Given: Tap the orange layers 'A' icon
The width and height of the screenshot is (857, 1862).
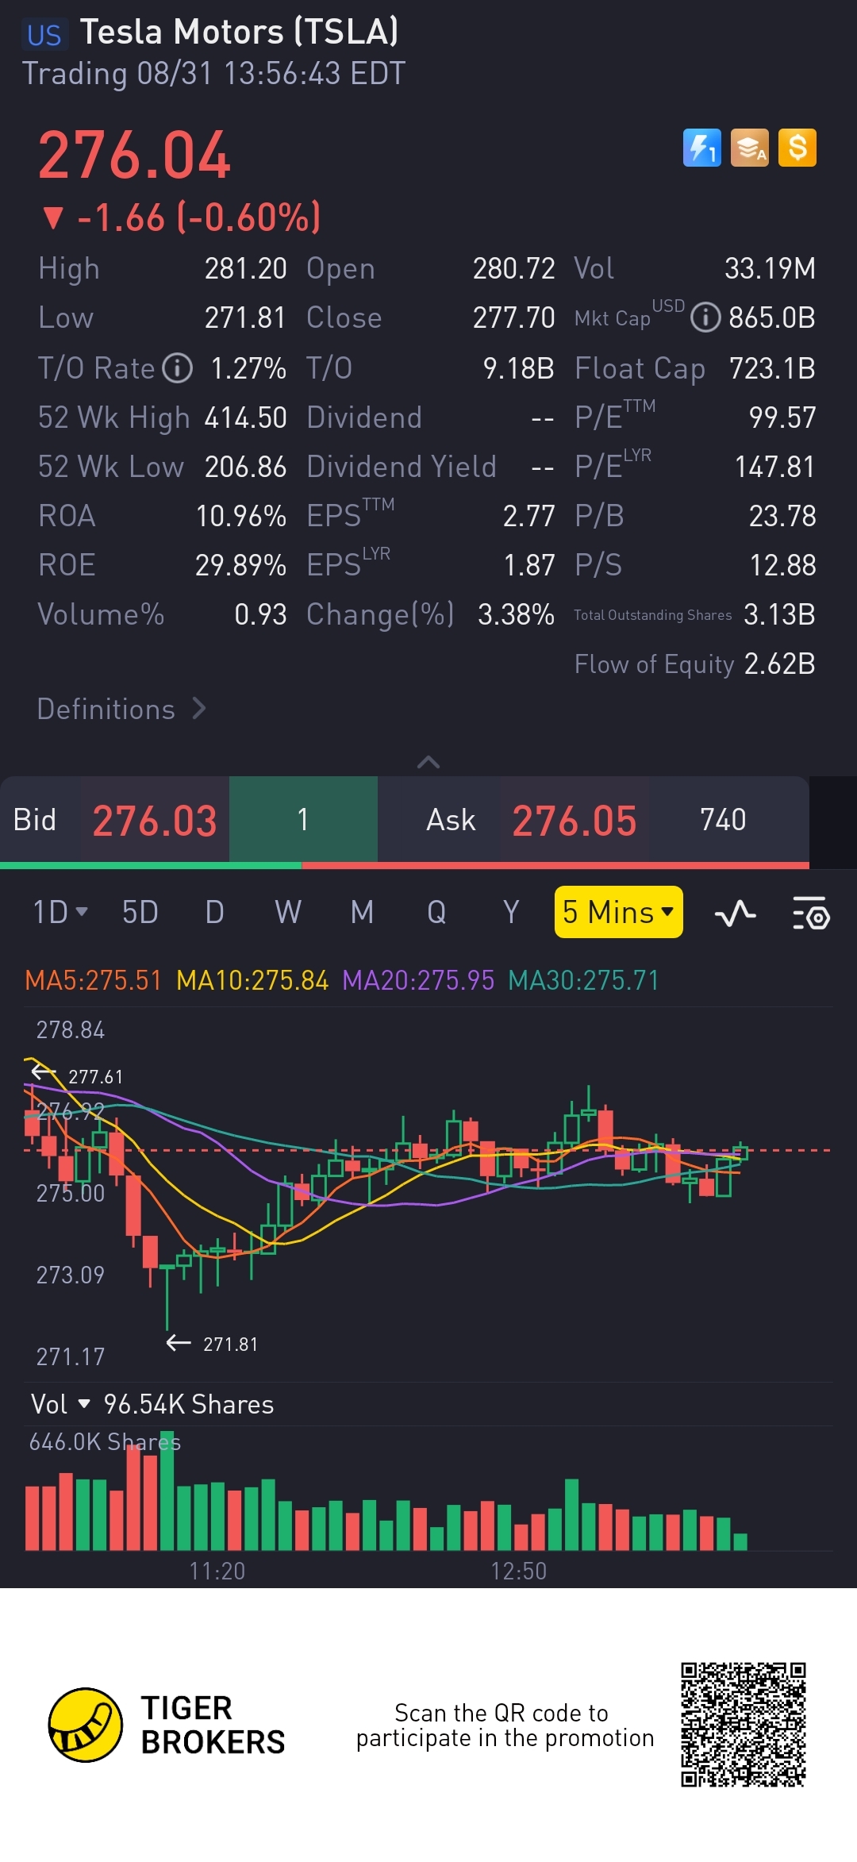Looking at the screenshot, I should click(750, 148).
